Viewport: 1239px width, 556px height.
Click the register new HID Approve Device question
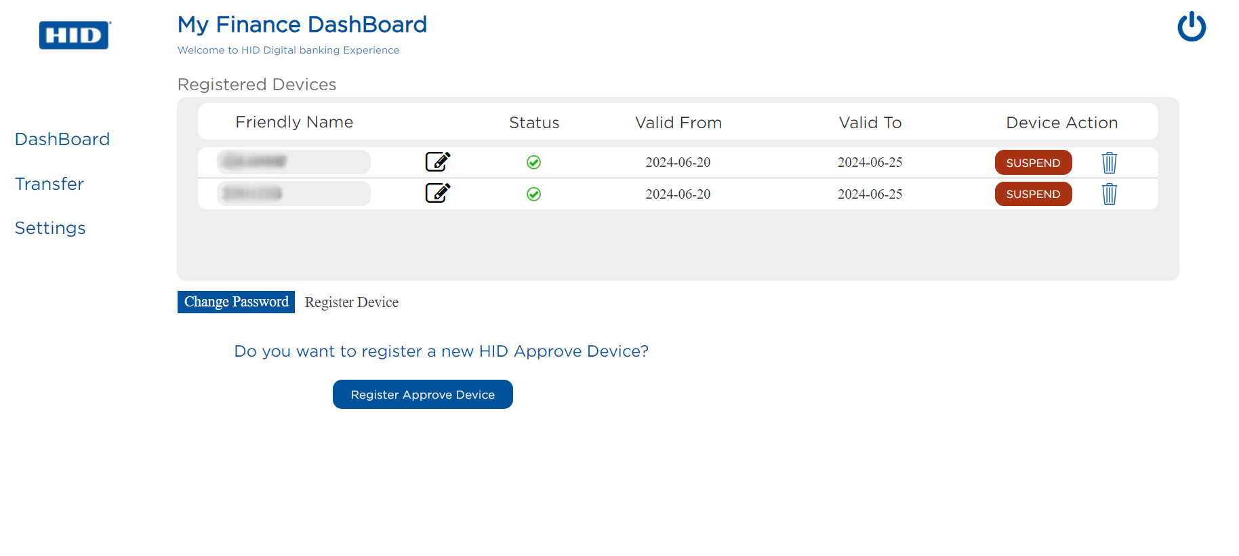(x=441, y=351)
